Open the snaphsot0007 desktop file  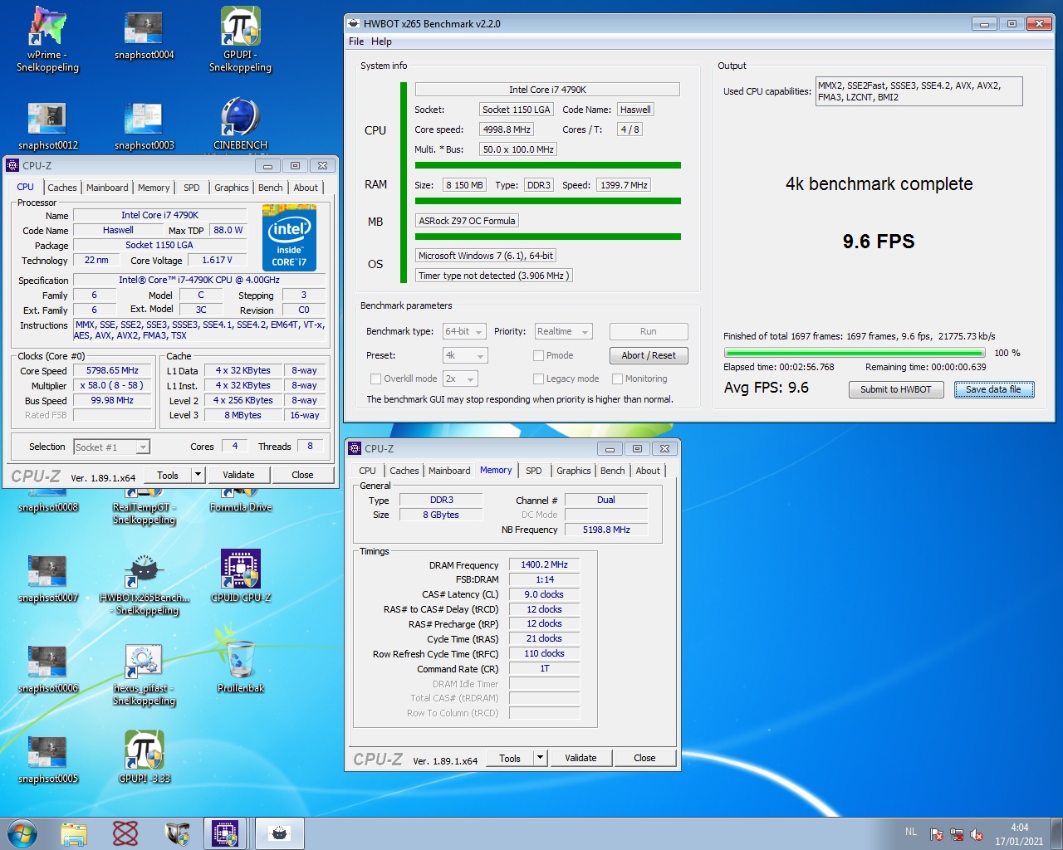coord(47,579)
